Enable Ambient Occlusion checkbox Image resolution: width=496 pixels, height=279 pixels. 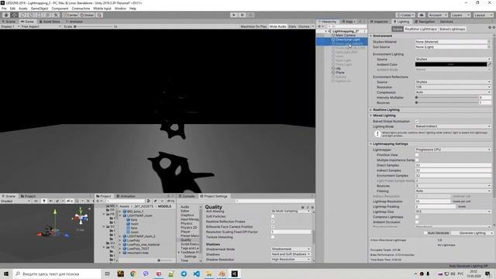click(417, 222)
